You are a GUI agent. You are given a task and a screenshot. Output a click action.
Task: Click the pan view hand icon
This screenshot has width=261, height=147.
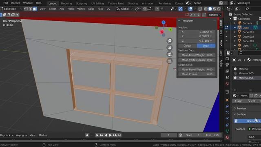click(x=170, y=48)
